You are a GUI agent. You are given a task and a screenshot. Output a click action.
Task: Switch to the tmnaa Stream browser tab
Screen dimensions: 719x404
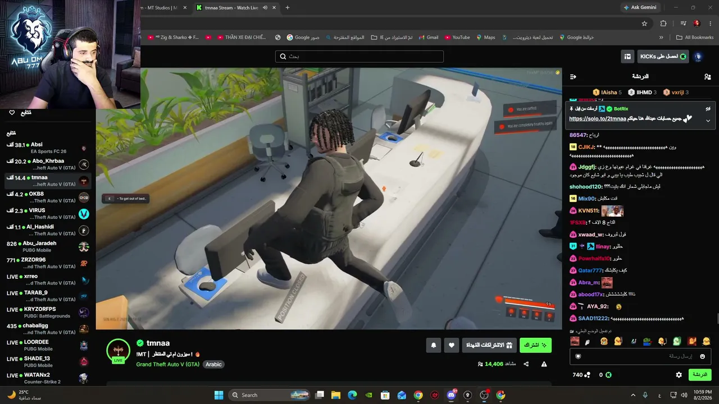point(231,8)
